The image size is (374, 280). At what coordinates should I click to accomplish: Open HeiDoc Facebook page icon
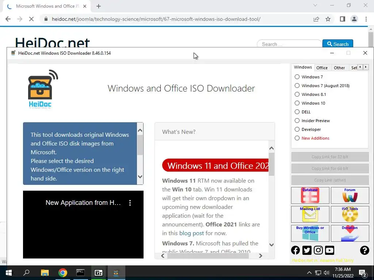pyautogui.click(x=295, y=250)
